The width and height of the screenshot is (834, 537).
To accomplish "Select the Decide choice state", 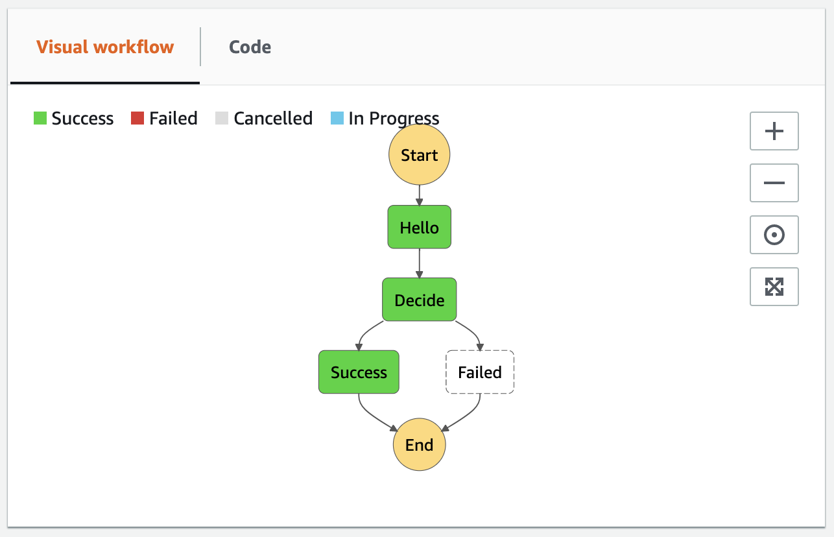I will pyautogui.click(x=419, y=300).
